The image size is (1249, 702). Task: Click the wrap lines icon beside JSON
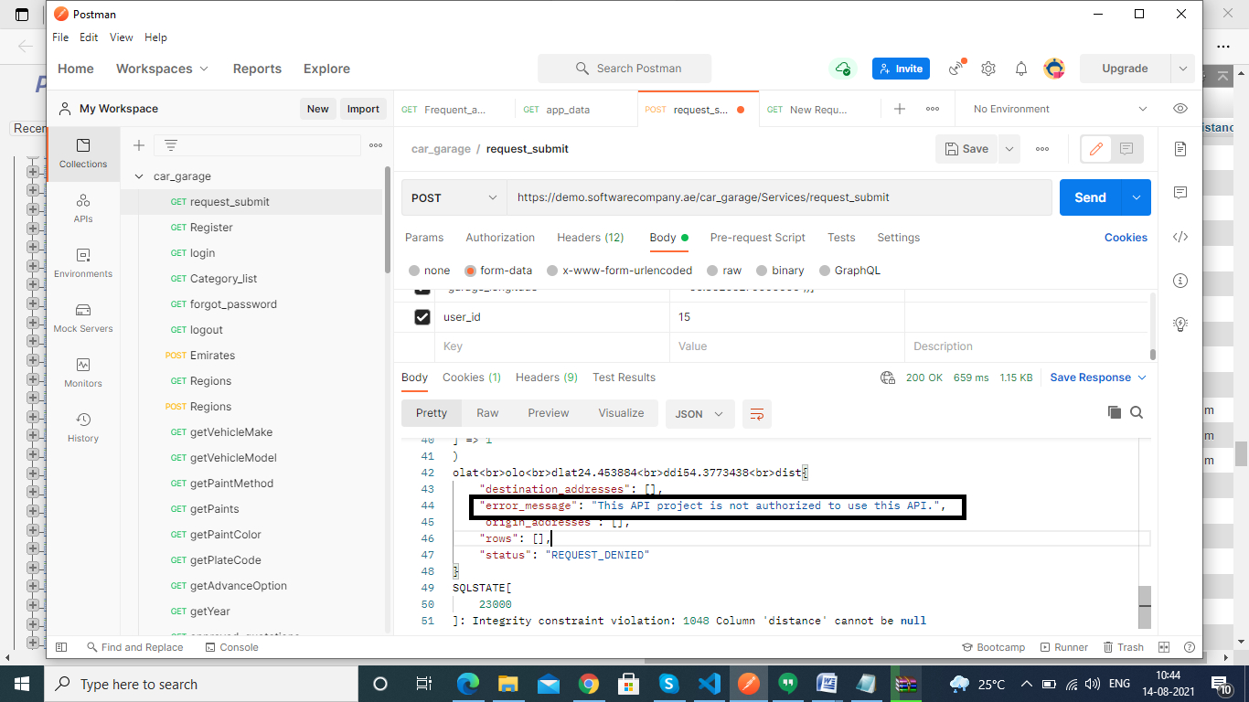click(756, 414)
